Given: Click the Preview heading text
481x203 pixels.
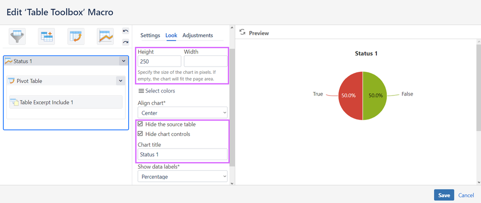Looking at the screenshot, I should click(259, 33).
